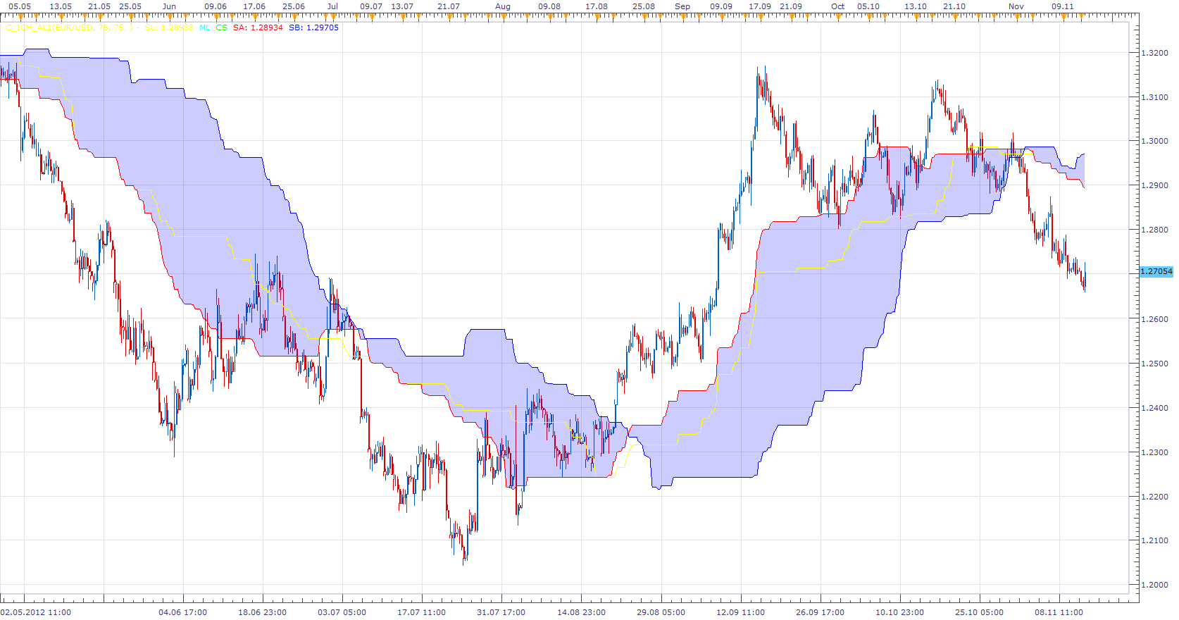Screen dimensions: 1179x620
Task: Click the 02.05.2012 11:00 bottom axis label
Action: click(x=36, y=612)
